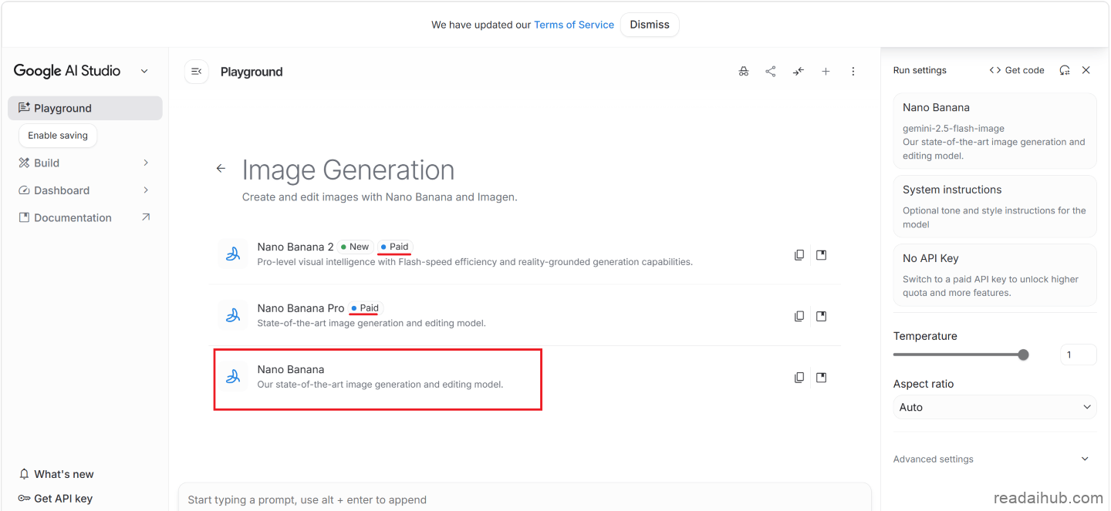Screen dimensions: 1111x511
Task: Collapse the sidebar with the panel toggle icon
Action: (196, 72)
